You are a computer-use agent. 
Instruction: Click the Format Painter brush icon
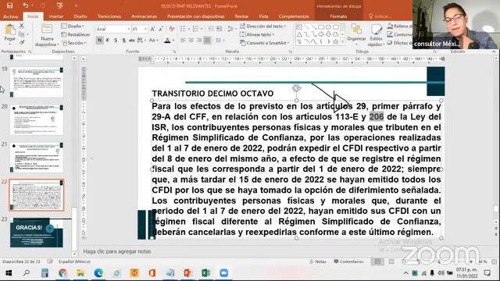[x=22, y=42]
